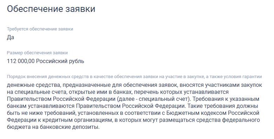Click the final line "бюджета на банковские депозиты."
Screen dimensions: 274x139
point(53,127)
